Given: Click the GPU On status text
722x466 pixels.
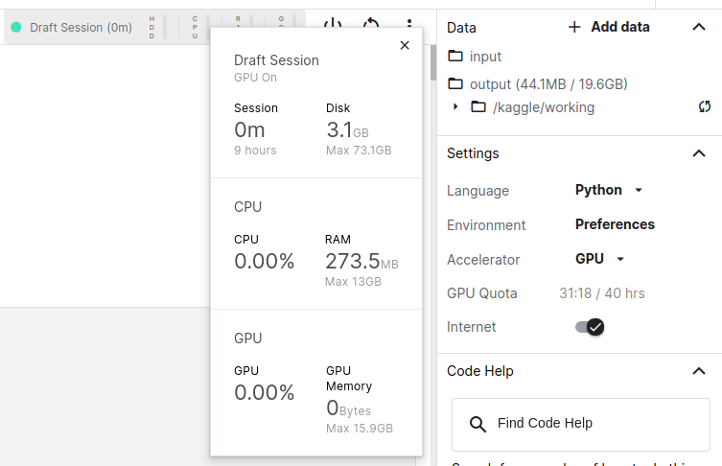Looking at the screenshot, I should point(256,78).
